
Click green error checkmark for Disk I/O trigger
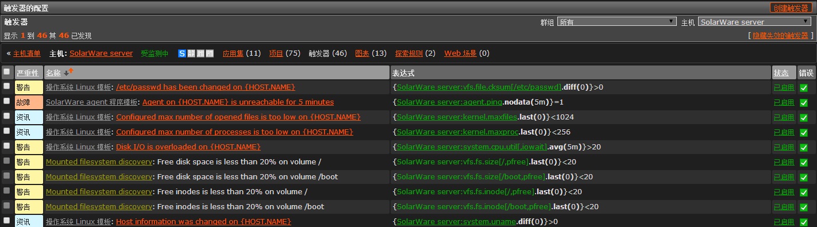click(x=804, y=147)
